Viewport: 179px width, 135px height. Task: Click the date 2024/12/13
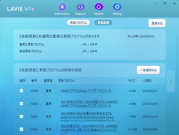click(150, 104)
